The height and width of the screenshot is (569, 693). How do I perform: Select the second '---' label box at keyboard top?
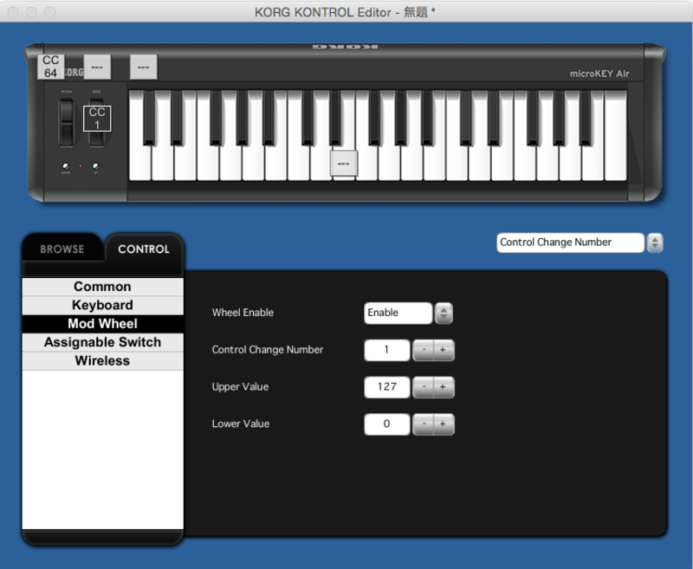coord(97,68)
